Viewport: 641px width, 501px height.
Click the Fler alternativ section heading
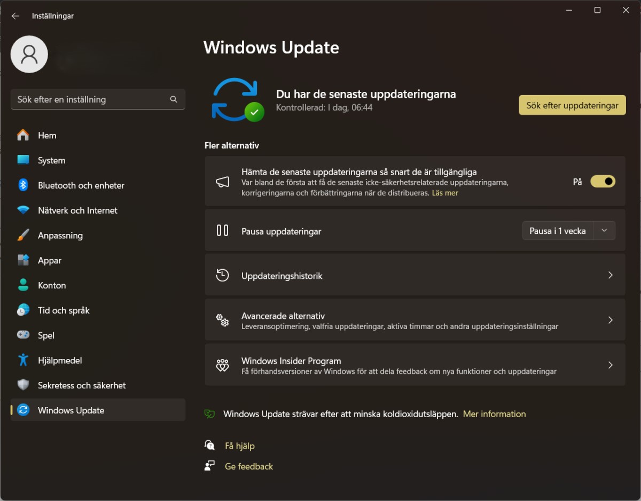pos(232,145)
